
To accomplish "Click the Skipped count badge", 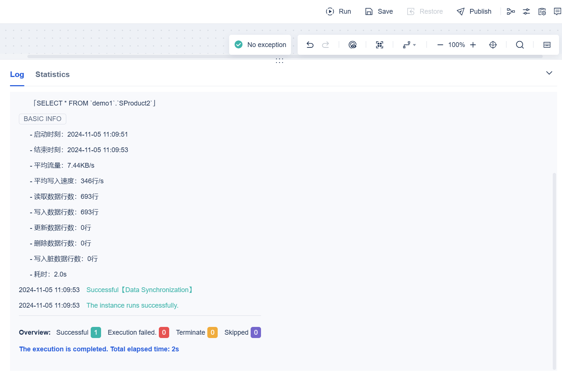I will (256, 332).
